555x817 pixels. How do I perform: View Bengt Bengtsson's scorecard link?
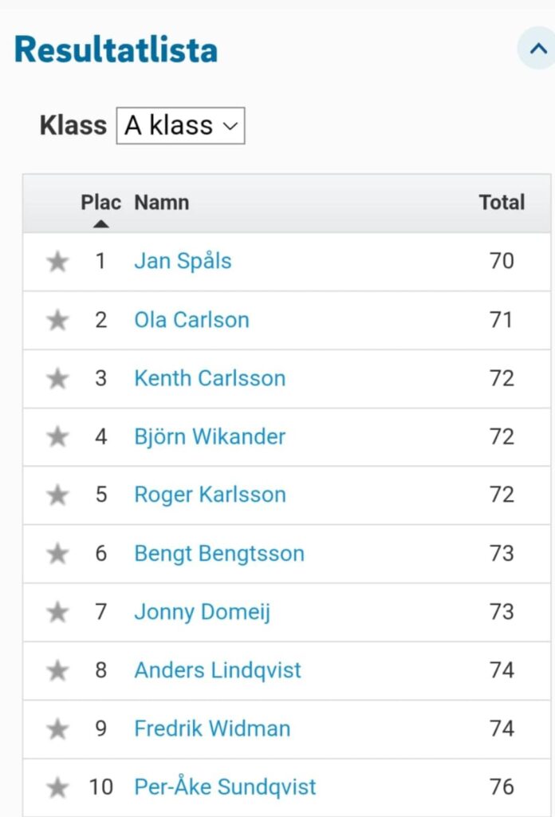219,554
